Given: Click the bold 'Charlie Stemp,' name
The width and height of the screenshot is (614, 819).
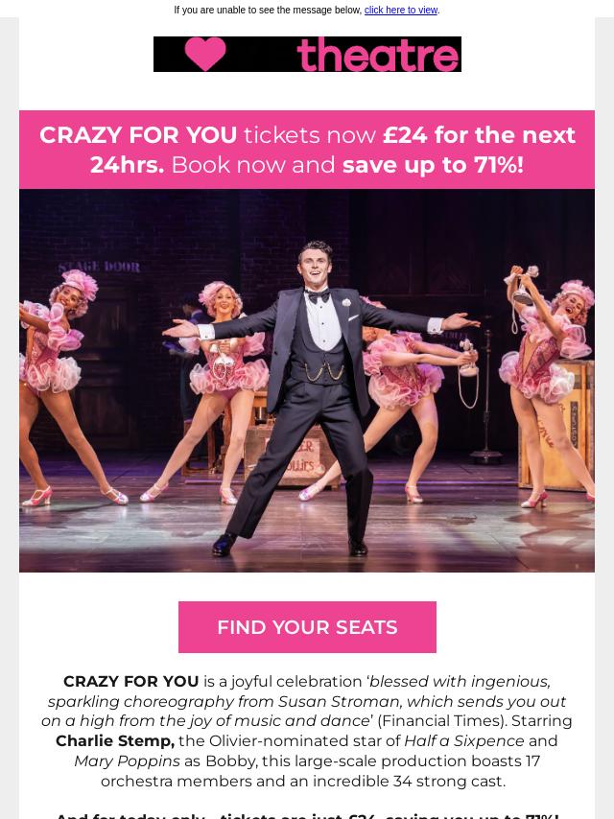Looking at the screenshot, I should 115,740.
